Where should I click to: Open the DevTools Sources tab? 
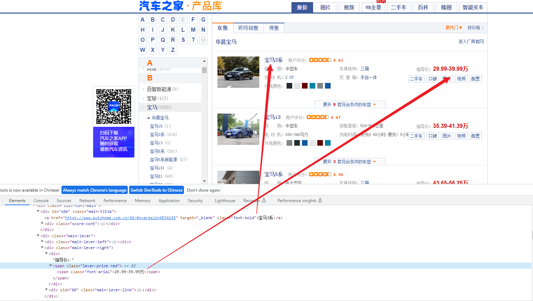(x=64, y=201)
